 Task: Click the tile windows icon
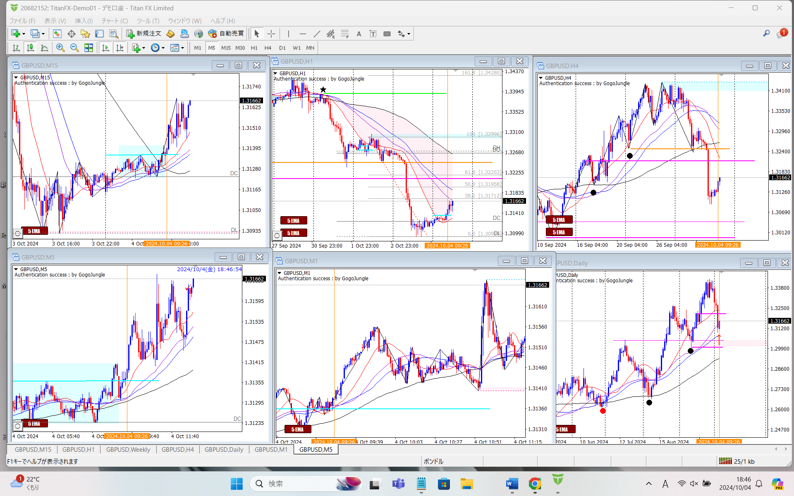click(88, 48)
